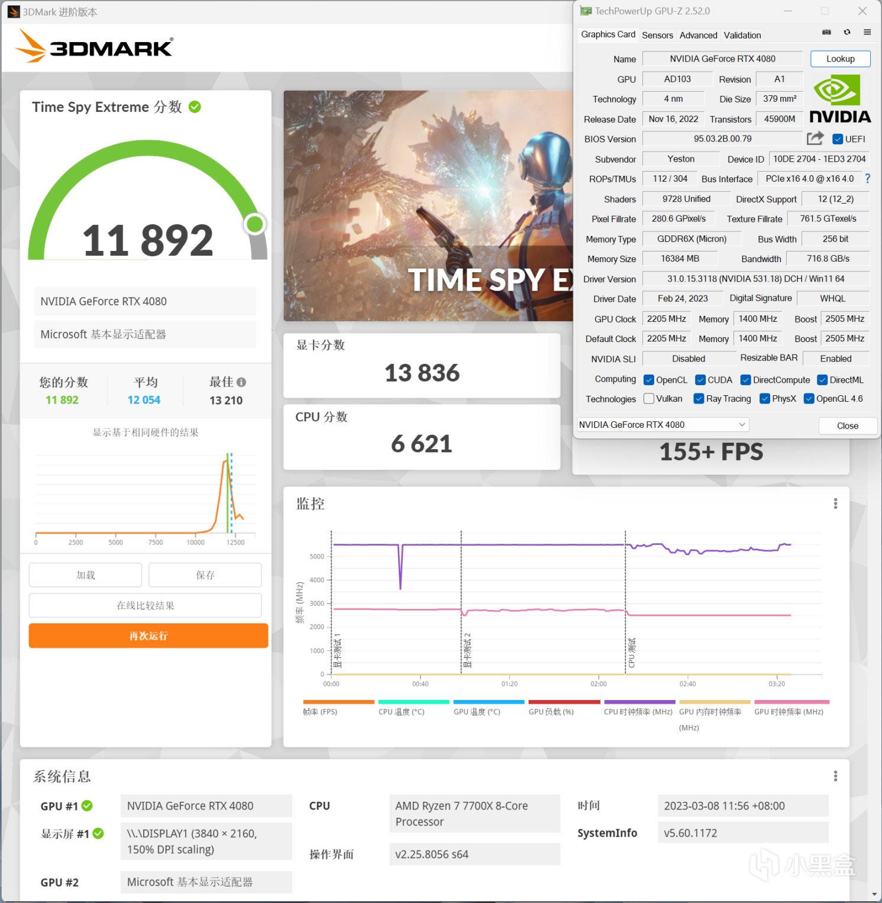Click your score value 11 892 in green
The image size is (882, 903).
[x=62, y=400]
